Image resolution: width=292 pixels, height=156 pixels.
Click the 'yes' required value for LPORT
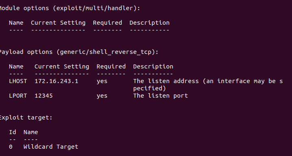102,96
